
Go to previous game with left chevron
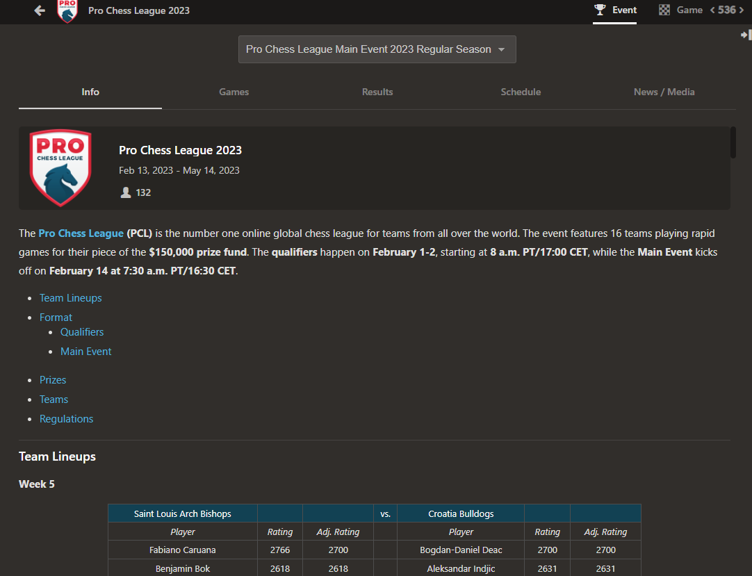pyautogui.click(x=712, y=10)
